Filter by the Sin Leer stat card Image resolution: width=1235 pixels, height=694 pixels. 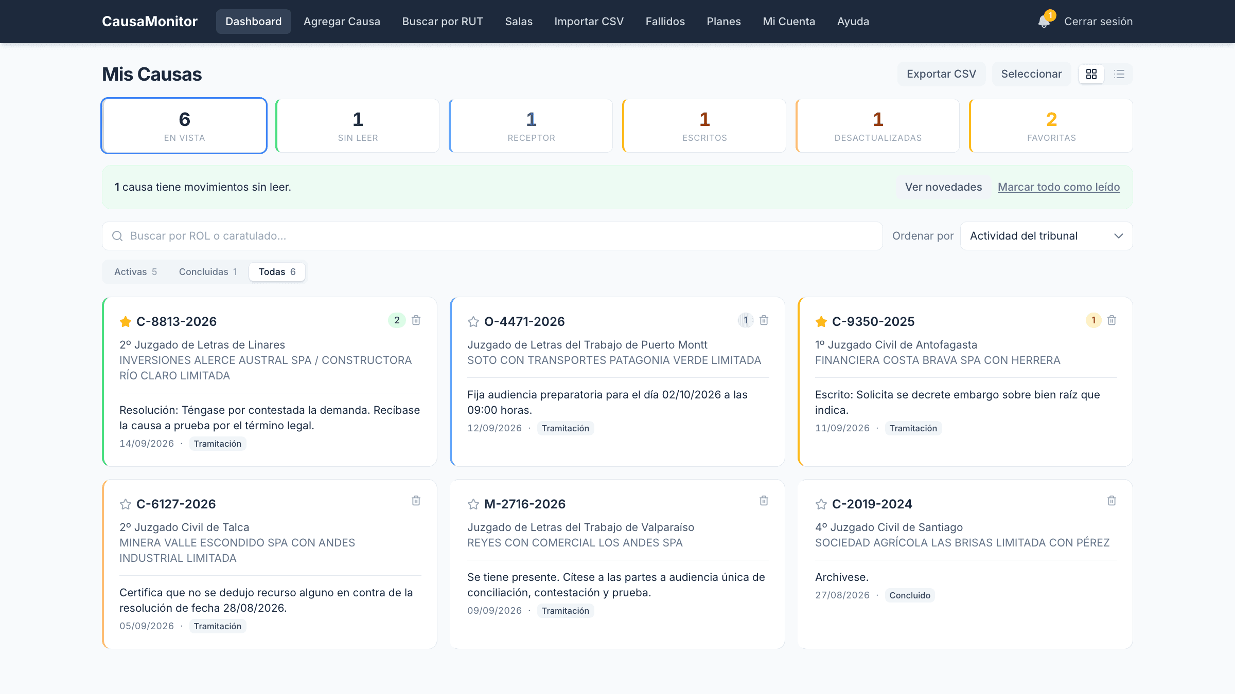[358, 126]
